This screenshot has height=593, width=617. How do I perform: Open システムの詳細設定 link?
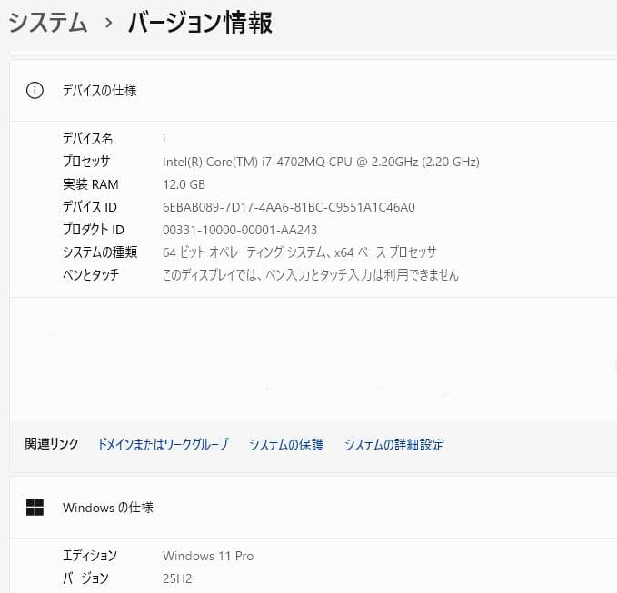pyautogui.click(x=393, y=444)
